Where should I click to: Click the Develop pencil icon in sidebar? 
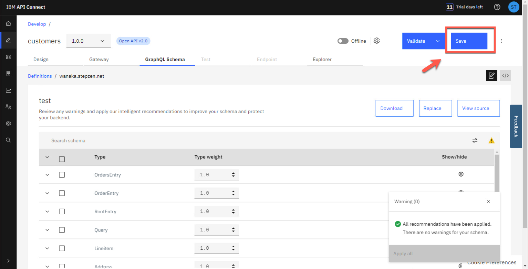tap(8, 40)
